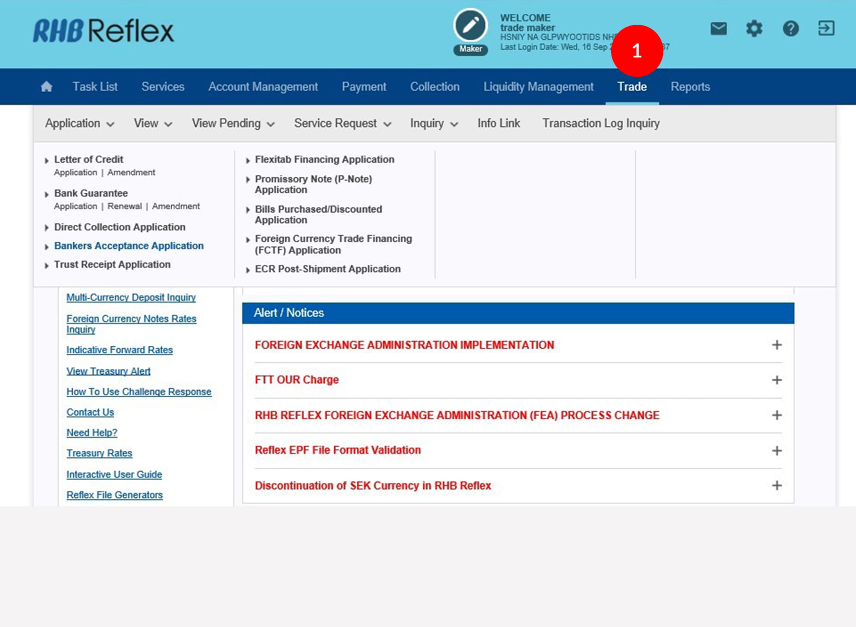
Task: Open the Treasury Rates link
Action: [99, 453]
